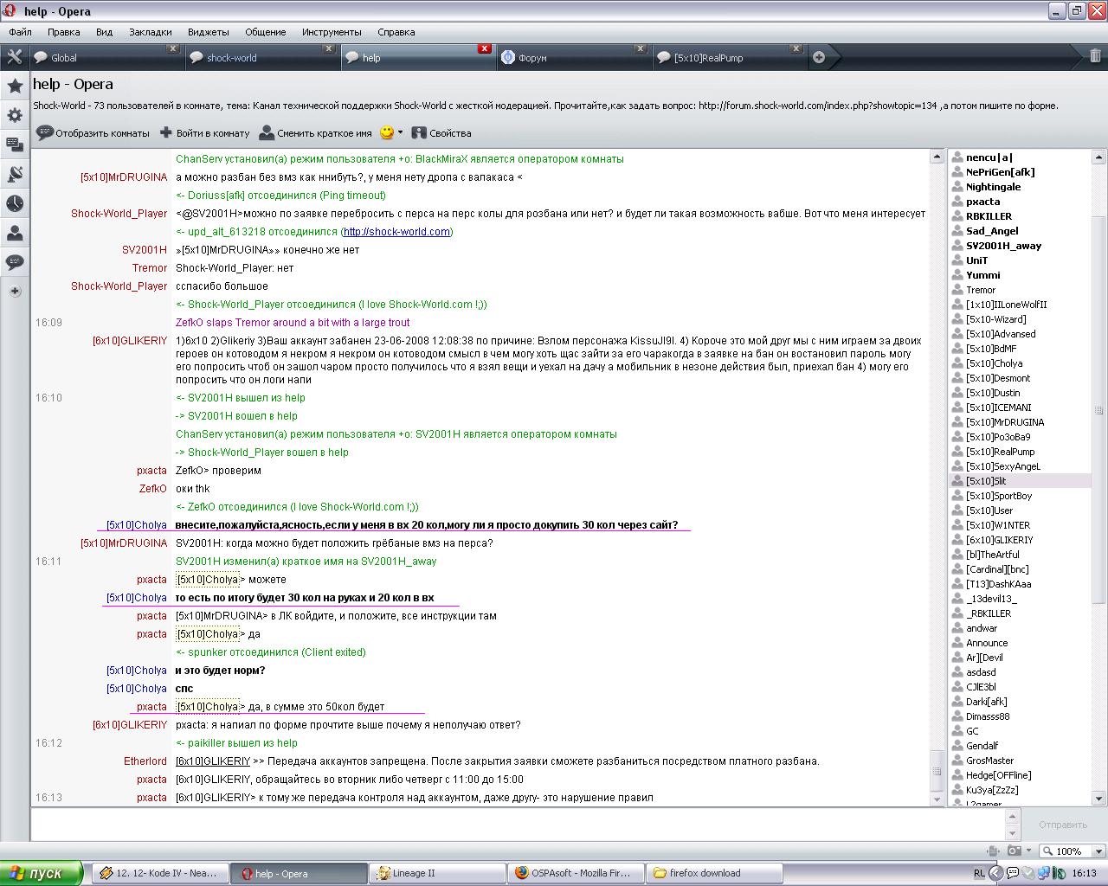This screenshot has height=886, width=1108.
Task: Close the Форум tab
Action: point(641,48)
